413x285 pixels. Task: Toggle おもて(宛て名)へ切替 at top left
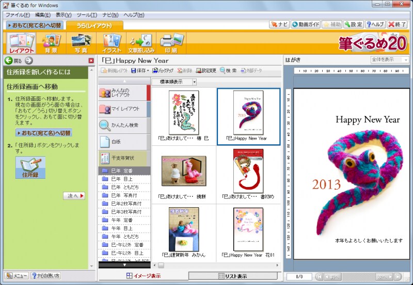(35, 25)
